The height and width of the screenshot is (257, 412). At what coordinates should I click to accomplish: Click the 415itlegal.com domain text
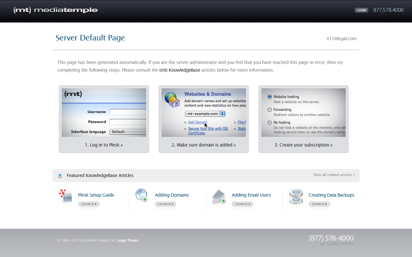pyautogui.click(x=341, y=39)
